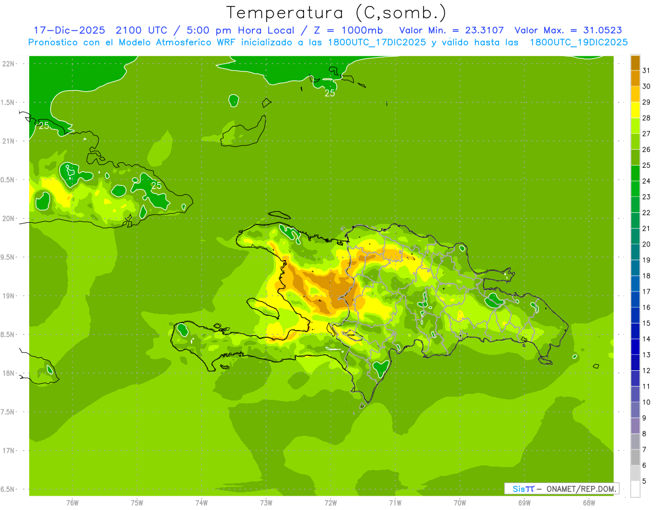Click the colorbar label 10
The width and height of the screenshot is (661, 510).
pos(647,402)
